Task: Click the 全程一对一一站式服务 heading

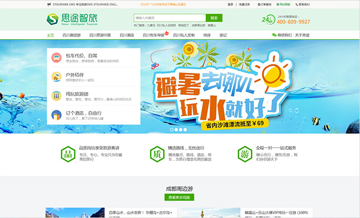Action: point(276,148)
